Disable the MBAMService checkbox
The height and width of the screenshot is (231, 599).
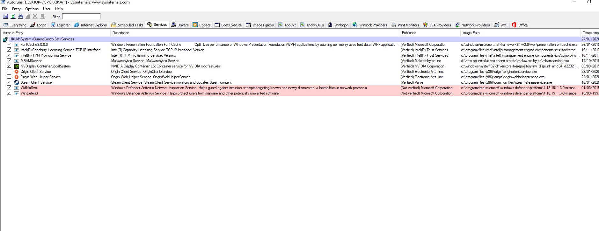9,60
